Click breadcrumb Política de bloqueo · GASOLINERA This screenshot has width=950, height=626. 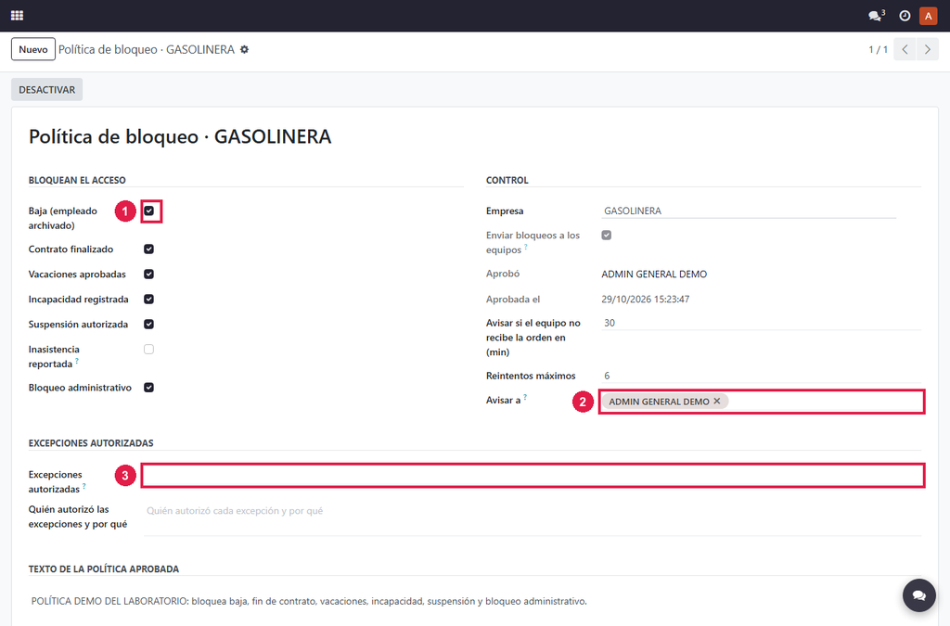(x=147, y=50)
